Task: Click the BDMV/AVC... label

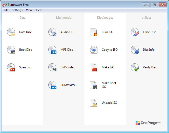Action: click(x=69, y=85)
